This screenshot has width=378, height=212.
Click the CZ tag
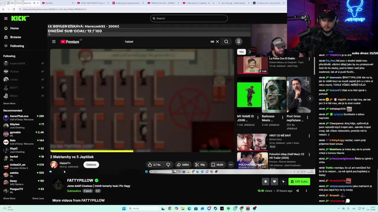[x=98, y=191]
